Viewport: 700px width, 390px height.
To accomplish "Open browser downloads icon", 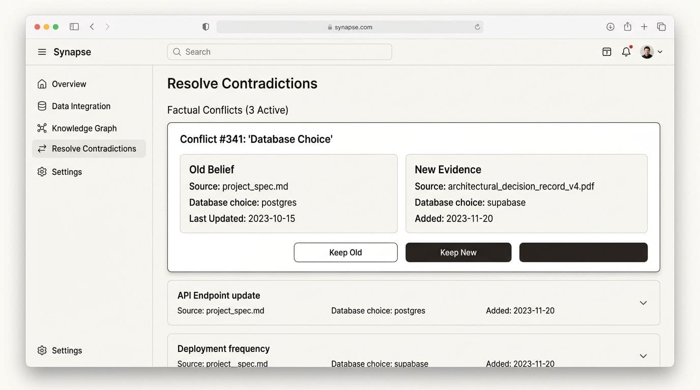I will click(610, 26).
